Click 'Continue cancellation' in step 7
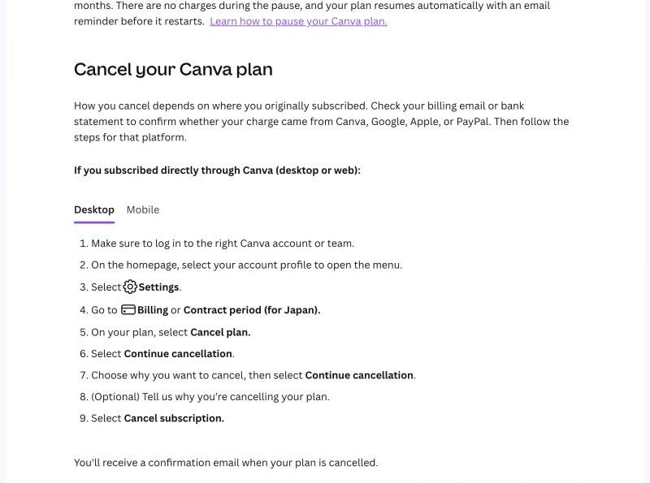 359,375
